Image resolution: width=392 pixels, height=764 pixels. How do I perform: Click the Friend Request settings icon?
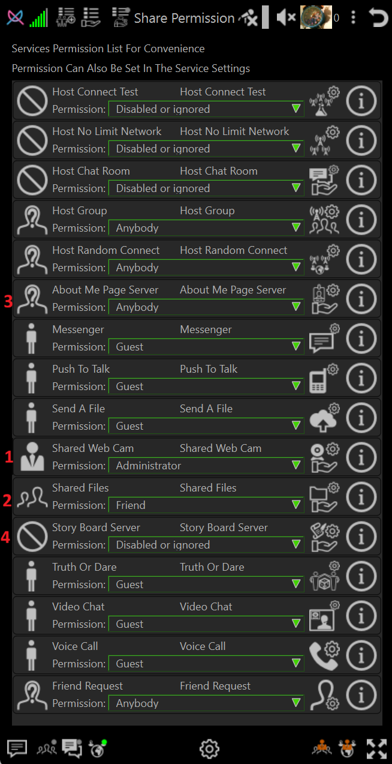coord(324,696)
